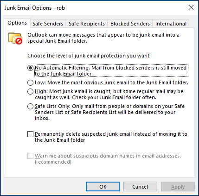Image resolution: width=199 pixels, height=196 pixels.
Task: Click the junk email folder icon
Action: (15, 38)
